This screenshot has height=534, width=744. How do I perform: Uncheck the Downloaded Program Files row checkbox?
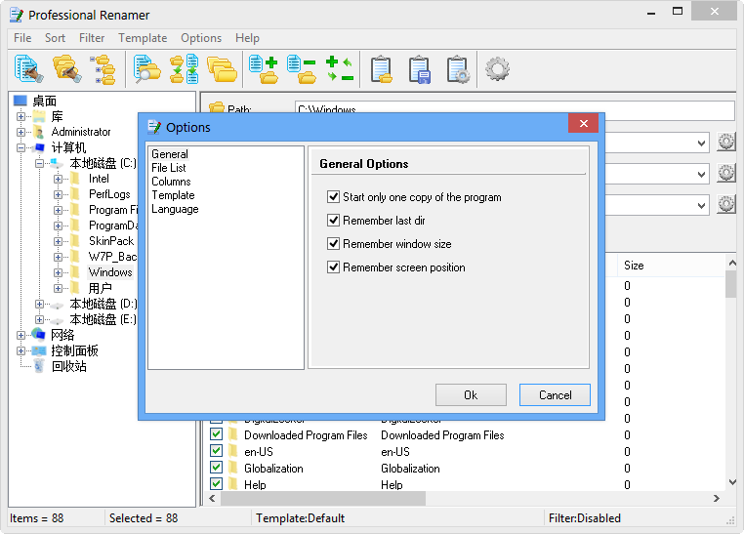[217, 434]
